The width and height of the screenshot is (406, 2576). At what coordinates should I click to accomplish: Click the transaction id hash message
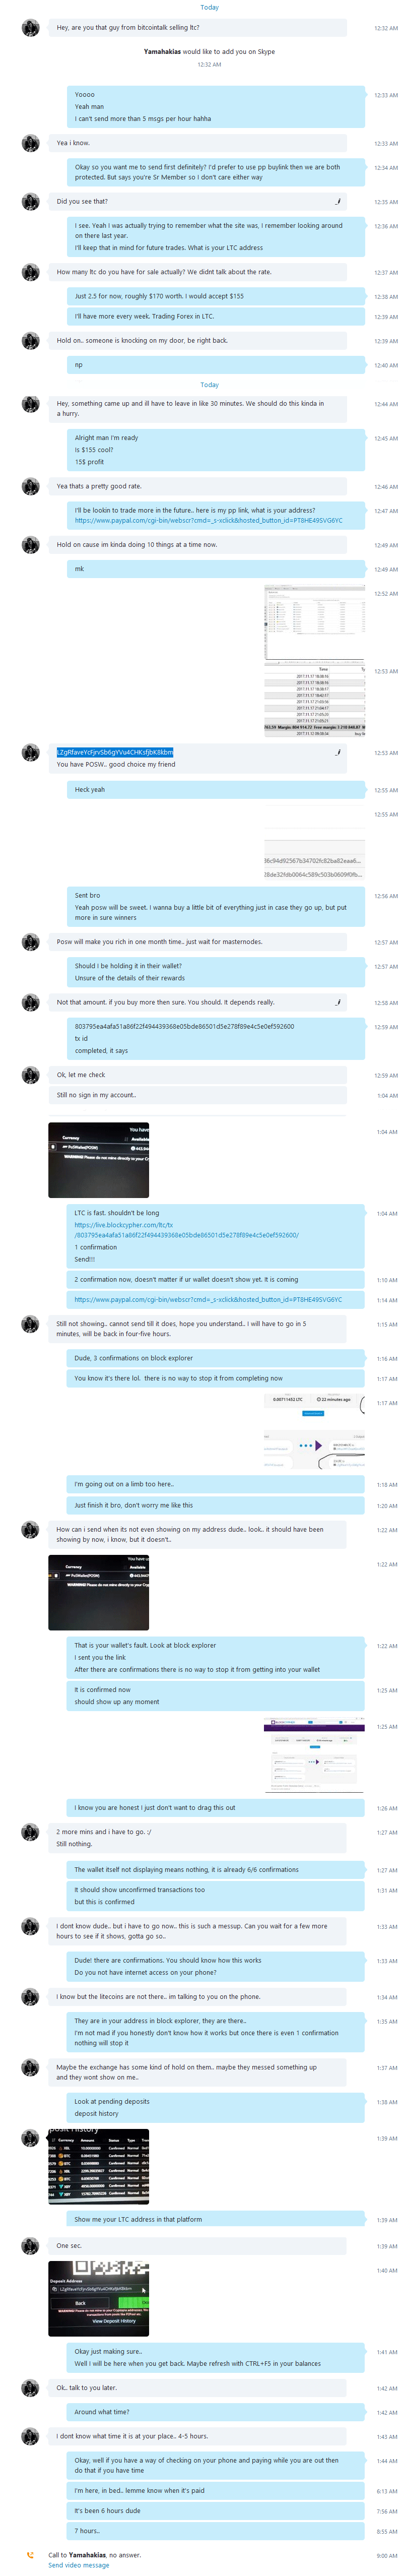click(x=184, y=1026)
